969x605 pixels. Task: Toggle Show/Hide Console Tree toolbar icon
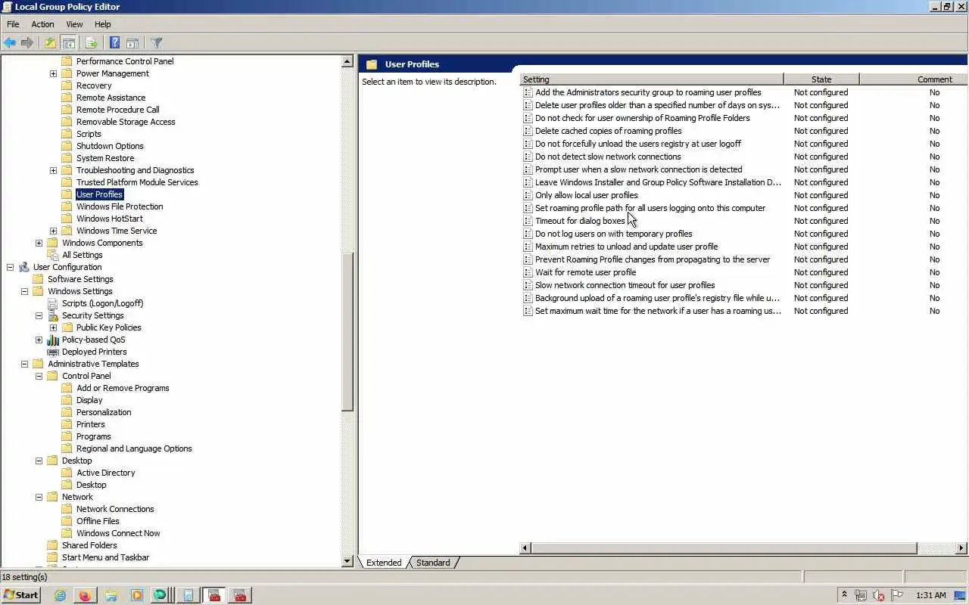pos(69,43)
